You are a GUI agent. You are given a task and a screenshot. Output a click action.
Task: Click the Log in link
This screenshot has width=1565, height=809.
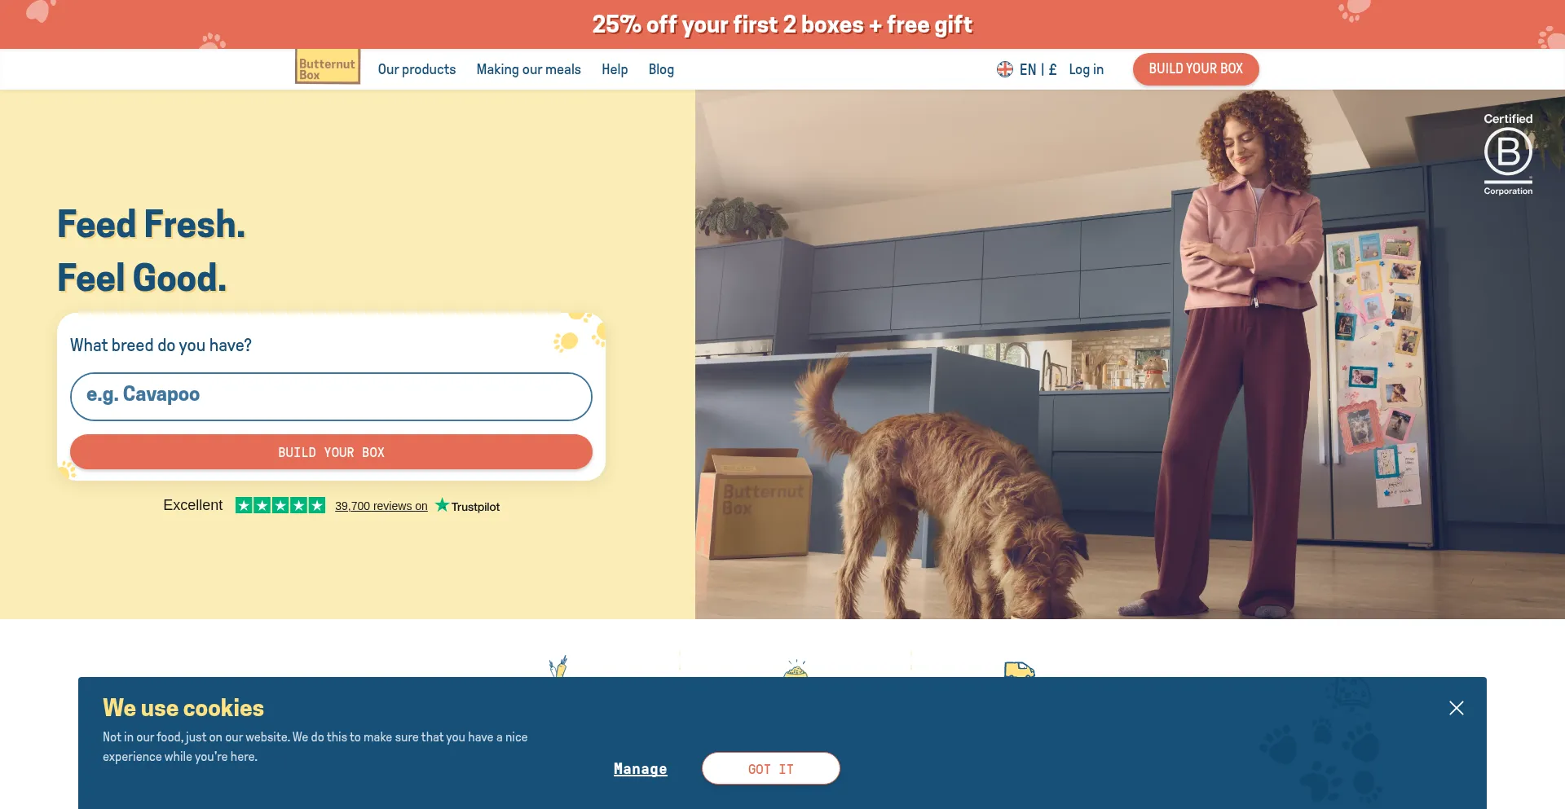(x=1086, y=69)
